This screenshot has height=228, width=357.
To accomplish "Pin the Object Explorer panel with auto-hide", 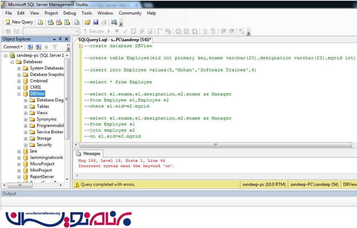I will (x=60, y=39).
